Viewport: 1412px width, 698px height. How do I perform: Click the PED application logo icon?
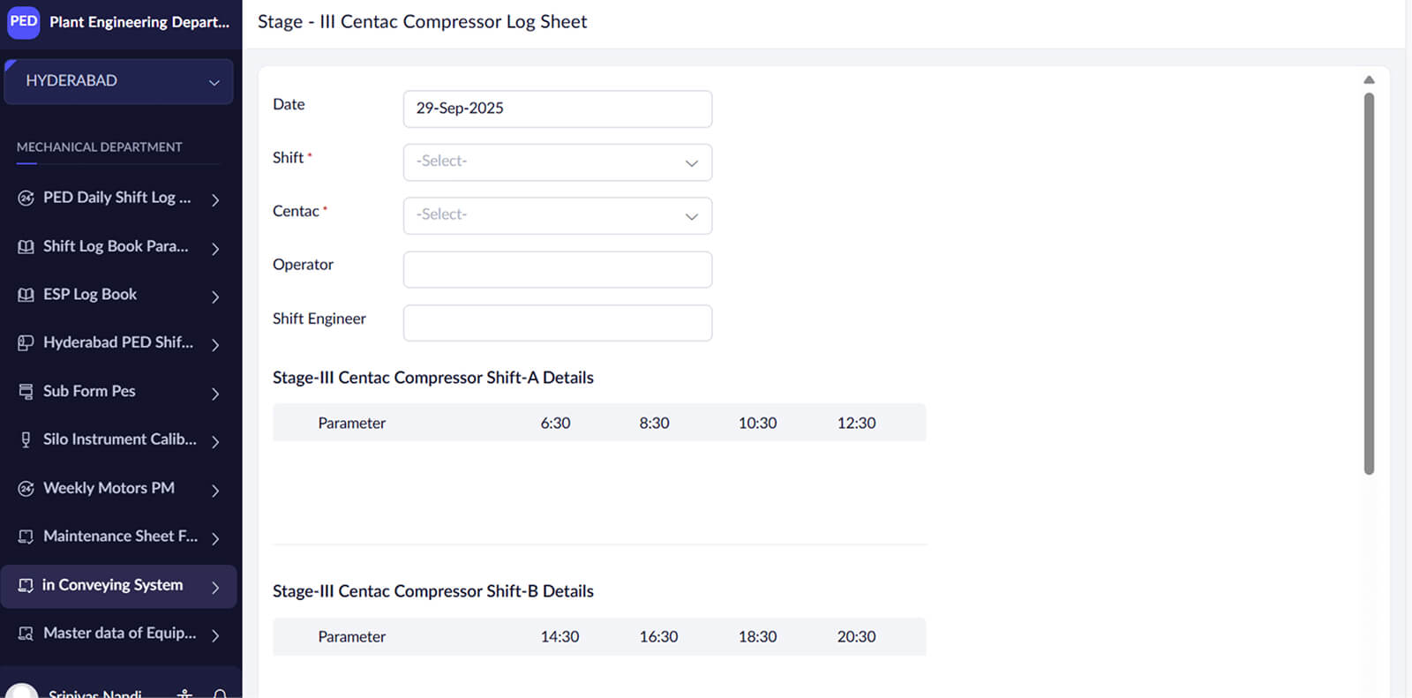tap(24, 21)
